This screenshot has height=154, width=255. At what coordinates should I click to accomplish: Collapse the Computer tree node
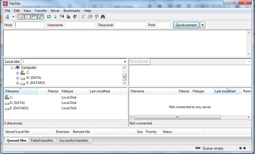point(12,68)
